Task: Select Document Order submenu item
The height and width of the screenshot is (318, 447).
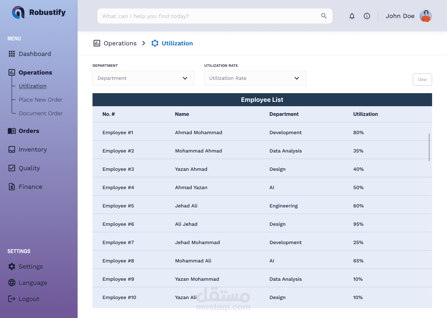Action: tap(41, 113)
